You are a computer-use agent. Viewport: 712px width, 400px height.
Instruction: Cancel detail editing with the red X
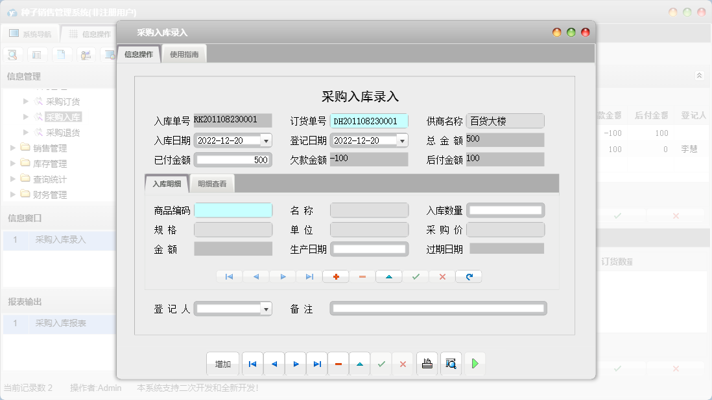tap(442, 276)
